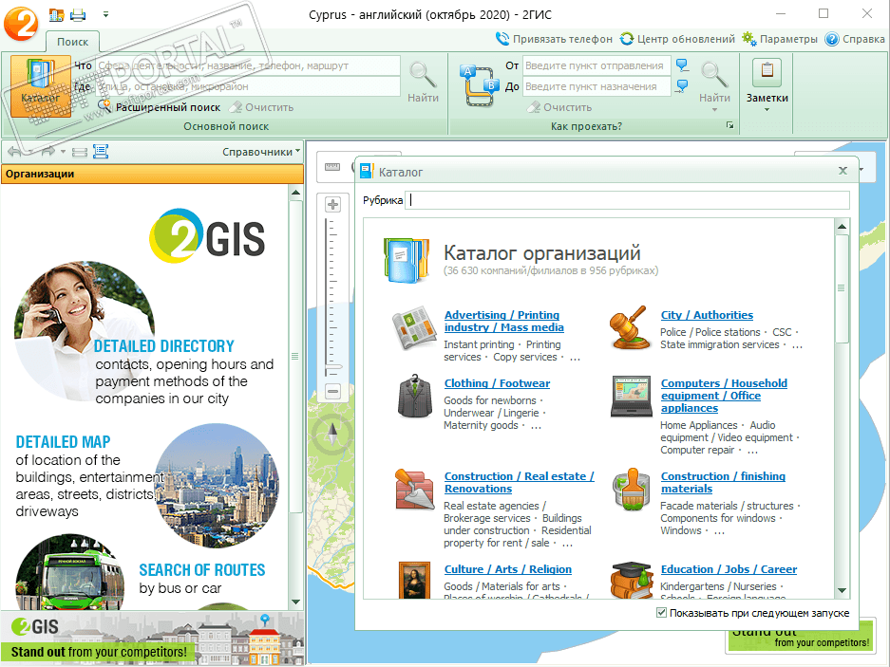Click the paint brush icon for finishing materials
The height and width of the screenshot is (667, 890).
(632, 489)
